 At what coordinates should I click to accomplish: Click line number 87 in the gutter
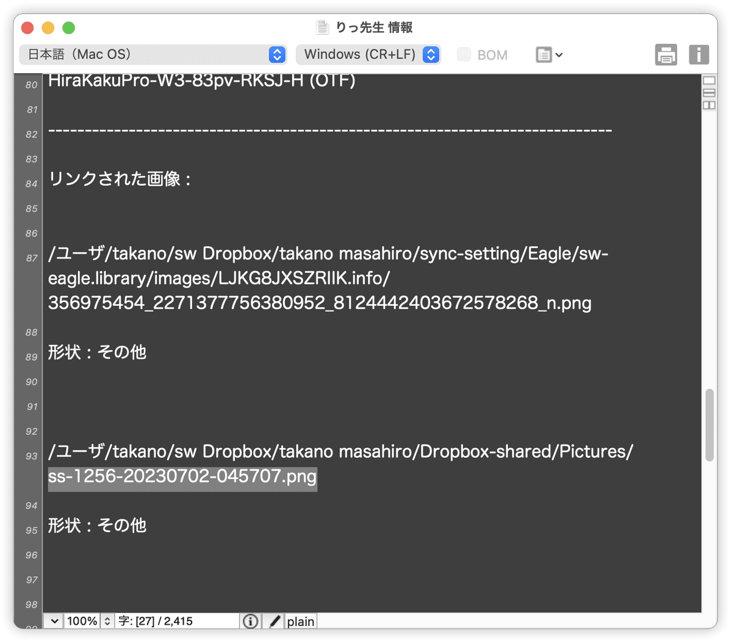31,258
